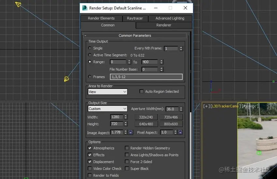Adjust Every Nth Frame spinner

tap(181, 48)
